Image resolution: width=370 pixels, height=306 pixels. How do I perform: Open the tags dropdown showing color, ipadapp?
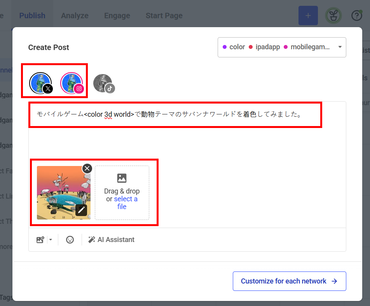[x=282, y=47]
